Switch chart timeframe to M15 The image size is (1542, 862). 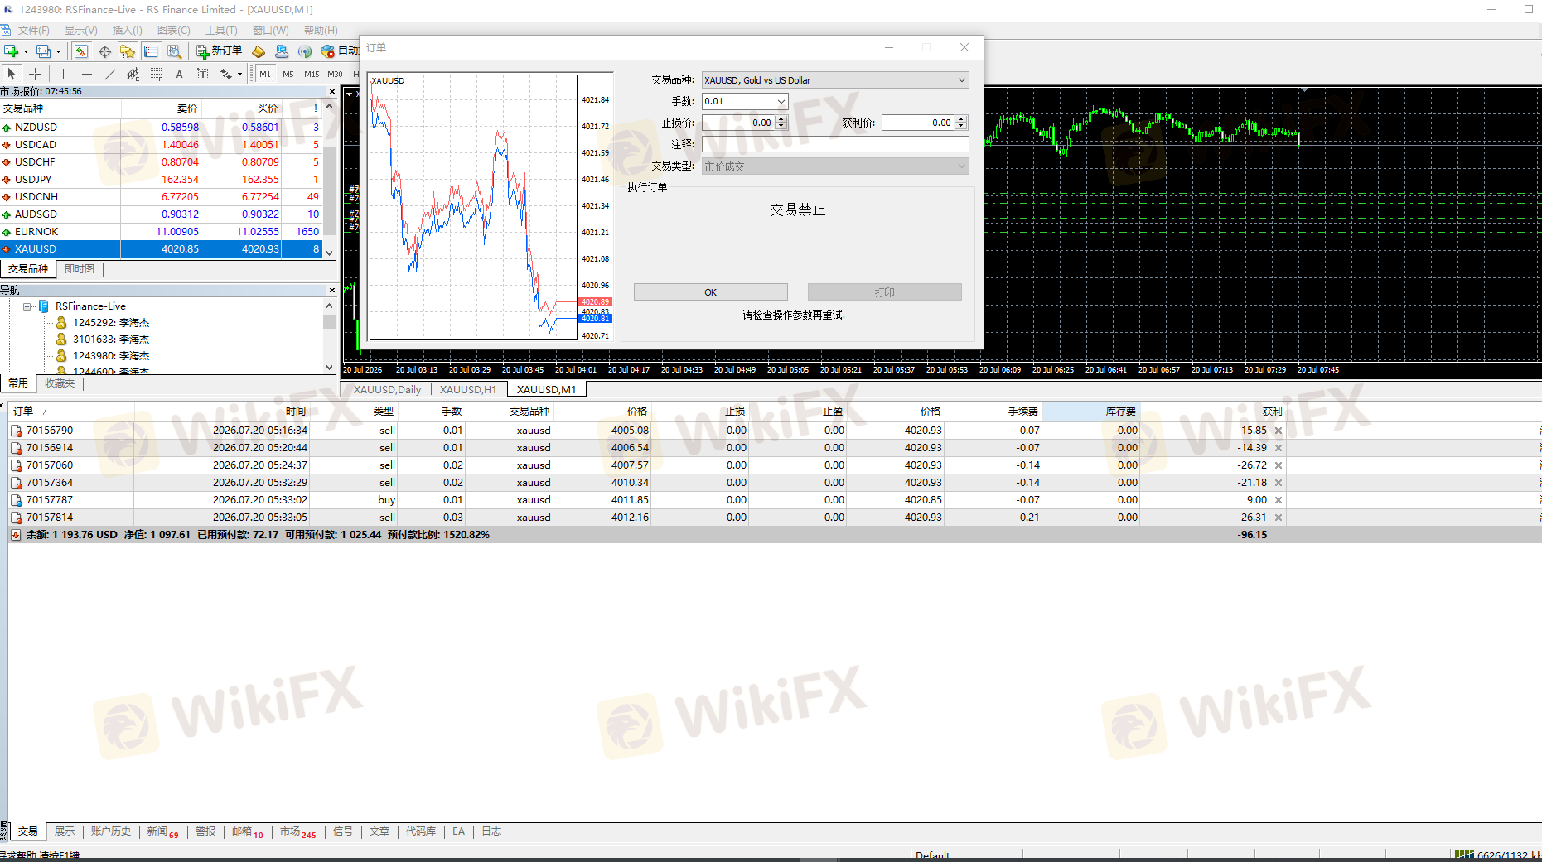[x=312, y=74]
